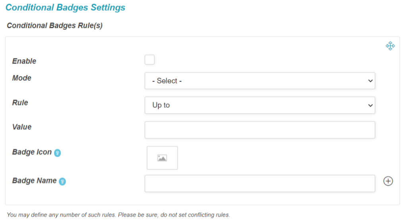This screenshot has height=222, width=407.
Task: Click the chevron arrow of the Rule select
Action: [x=370, y=105]
